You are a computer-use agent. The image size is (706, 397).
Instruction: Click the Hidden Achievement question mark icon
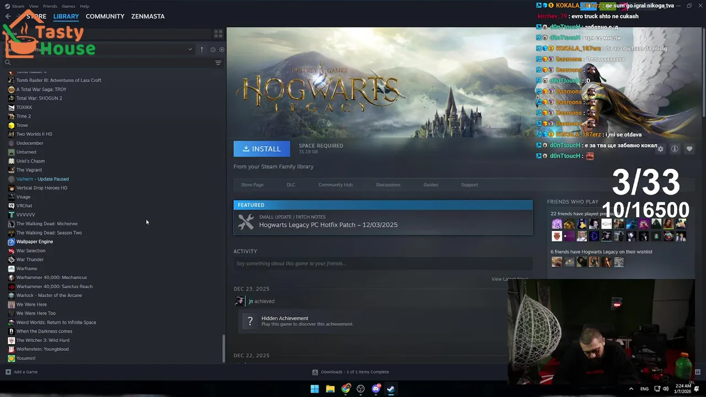coord(250,321)
